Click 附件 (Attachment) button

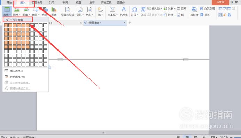point(169,15)
